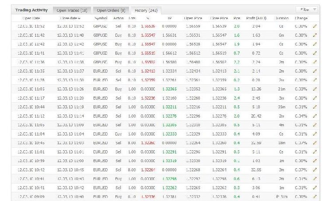Open edit pencil for the 32.65 profit row

pos(314,169)
